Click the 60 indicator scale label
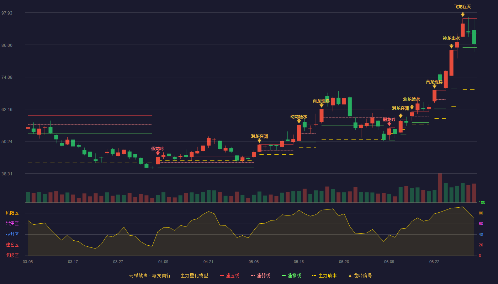The image size is (498, 284). click(x=481, y=224)
